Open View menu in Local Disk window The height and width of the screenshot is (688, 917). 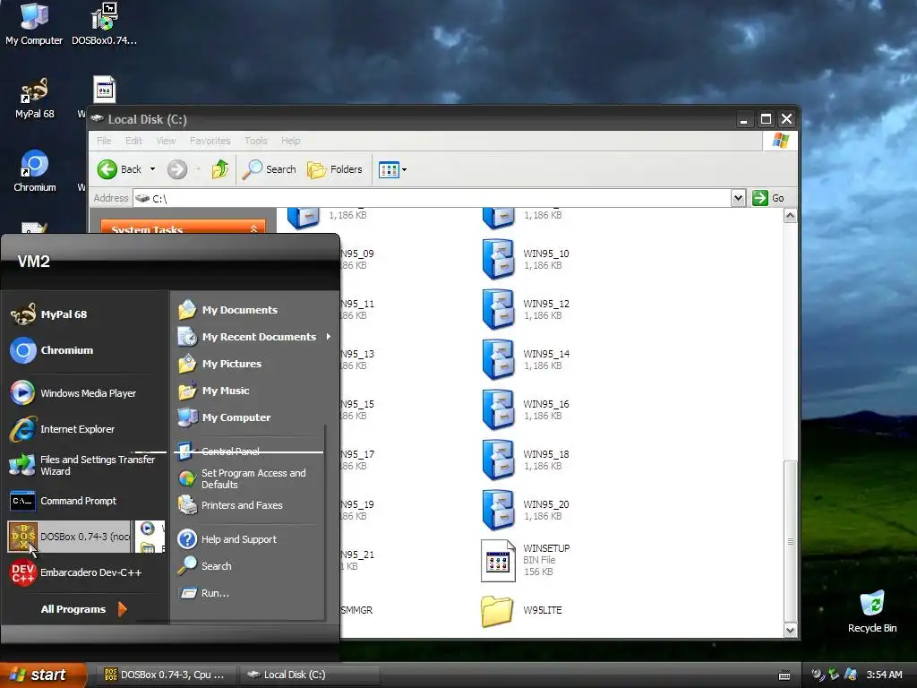click(166, 141)
